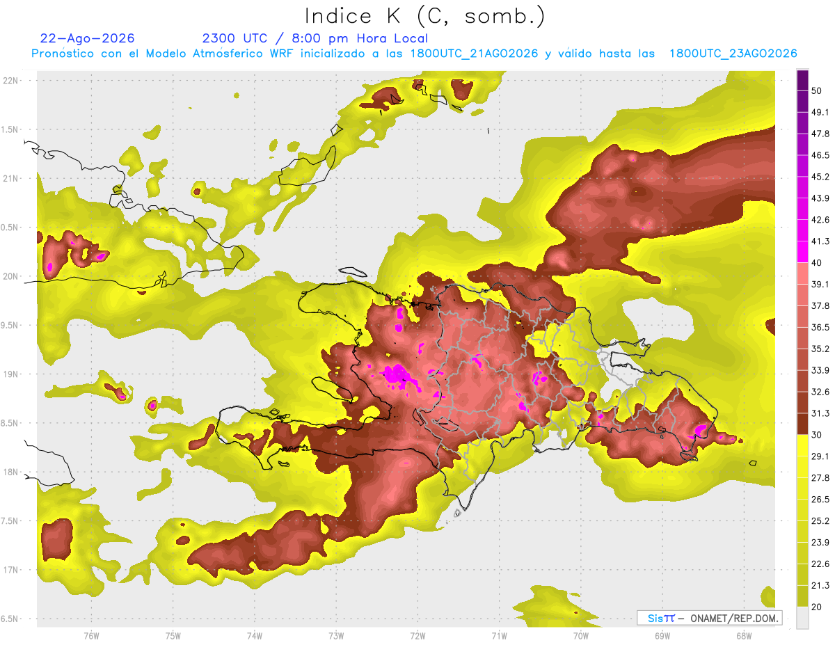Click the '49.1' colorbar label
The width and height of the screenshot is (835, 645).
point(820,112)
